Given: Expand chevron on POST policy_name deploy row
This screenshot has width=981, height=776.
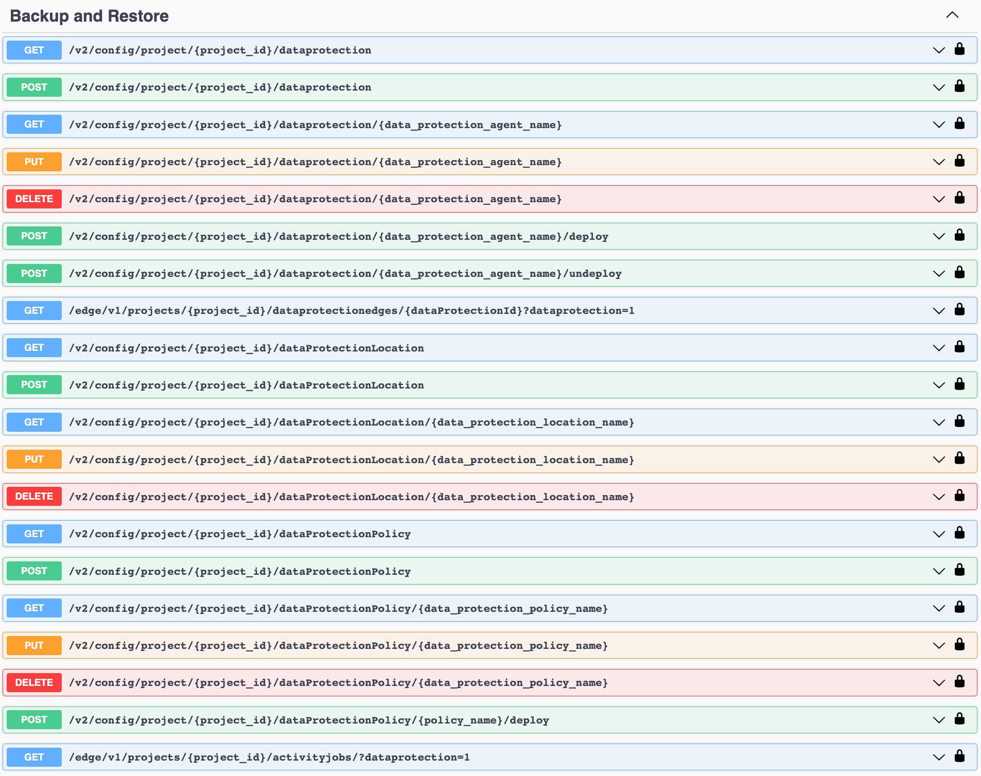Looking at the screenshot, I should 939,720.
